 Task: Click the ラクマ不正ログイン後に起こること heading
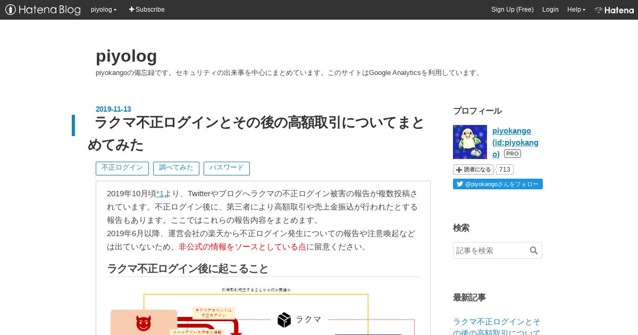tap(188, 269)
